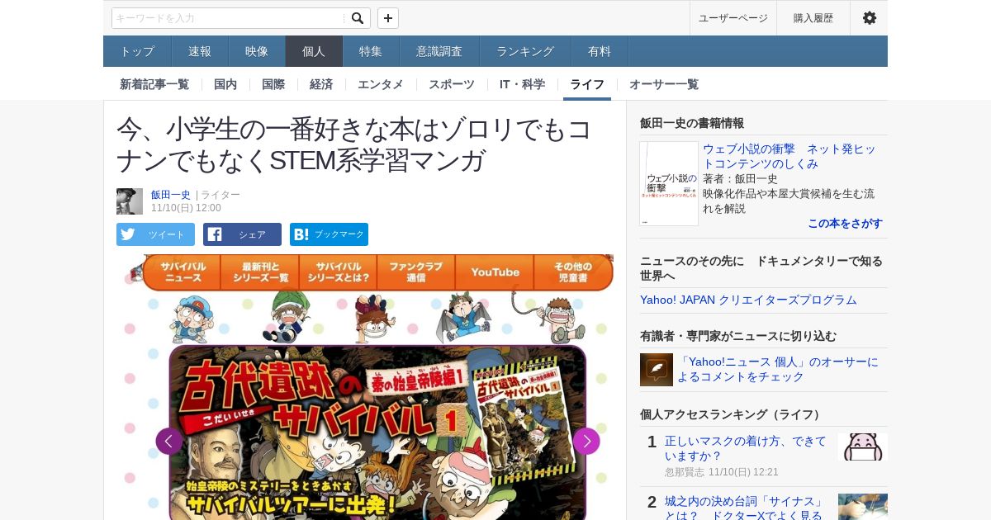The width and height of the screenshot is (991, 520).
Task: Click the ドクターX article ranking thumbnail
Action: pyautogui.click(x=863, y=507)
